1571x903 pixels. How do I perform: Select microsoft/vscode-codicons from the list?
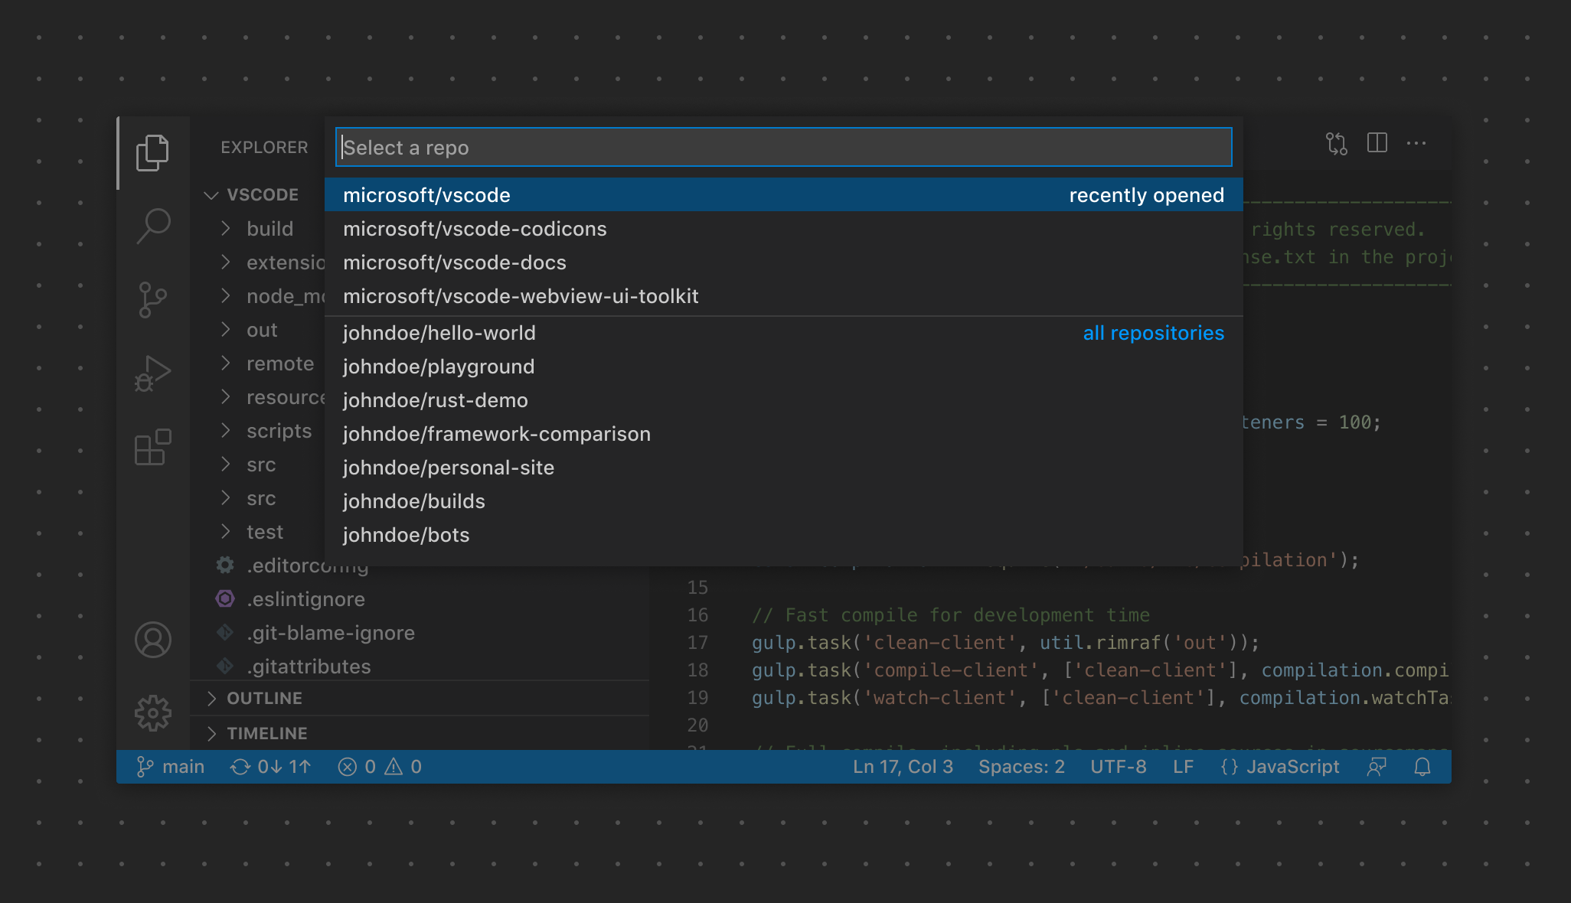tap(475, 228)
